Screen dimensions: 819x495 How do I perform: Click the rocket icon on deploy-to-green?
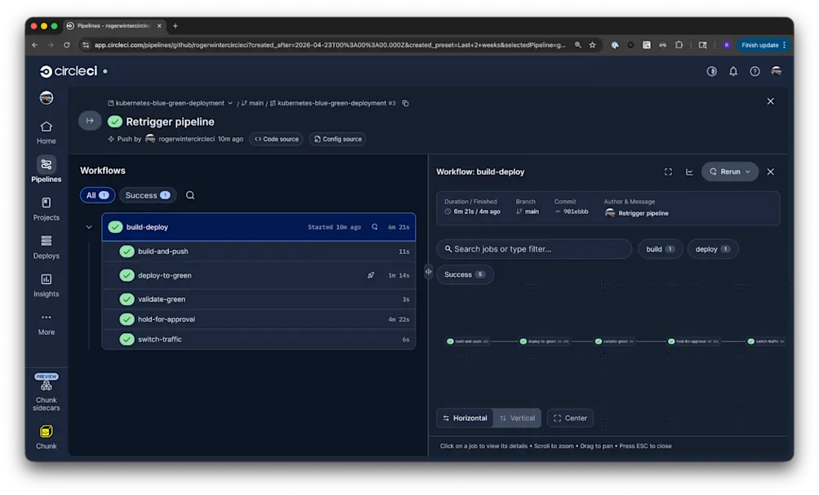371,275
